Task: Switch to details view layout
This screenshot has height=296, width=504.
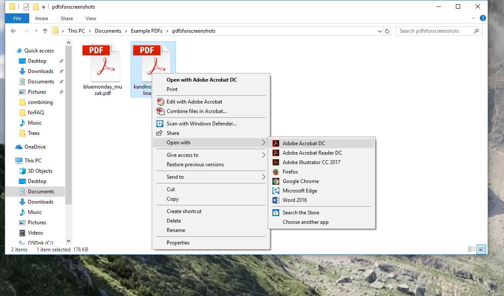Action: click(471, 249)
